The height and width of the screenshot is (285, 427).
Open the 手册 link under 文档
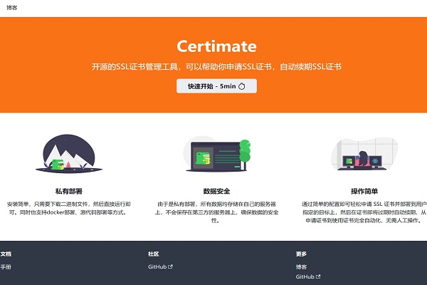point(6,267)
